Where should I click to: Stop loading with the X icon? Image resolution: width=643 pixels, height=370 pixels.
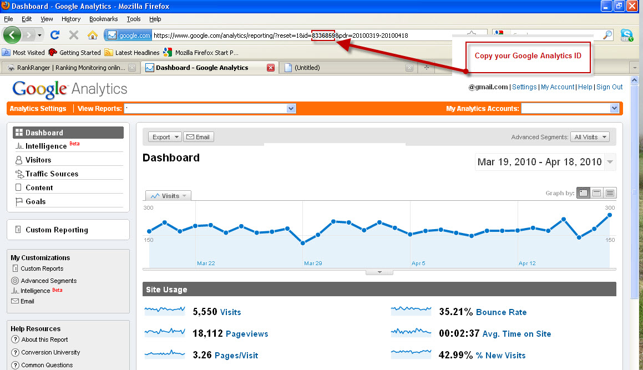(x=74, y=36)
